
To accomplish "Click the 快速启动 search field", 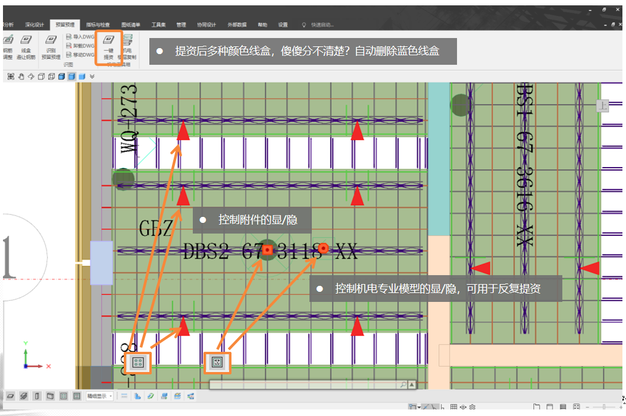I will tap(322, 25).
